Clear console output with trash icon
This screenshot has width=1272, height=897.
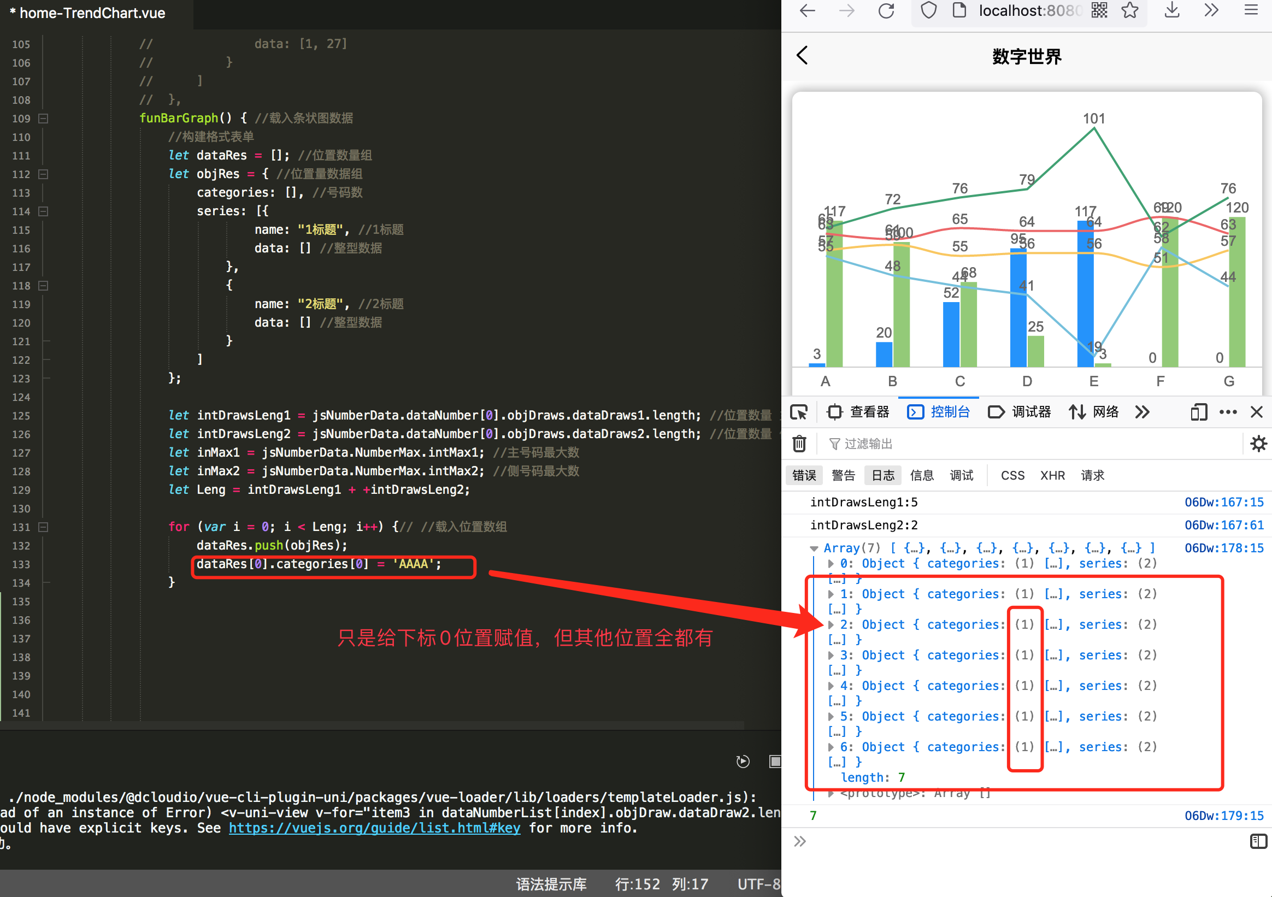[x=799, y=444]
